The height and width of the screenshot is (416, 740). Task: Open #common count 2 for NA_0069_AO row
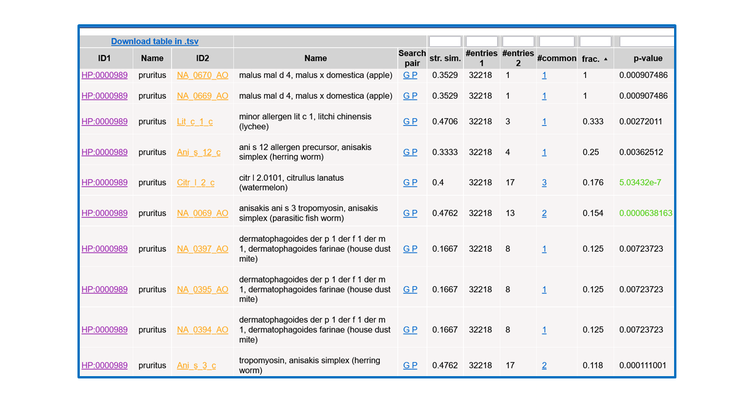[544, 213]
